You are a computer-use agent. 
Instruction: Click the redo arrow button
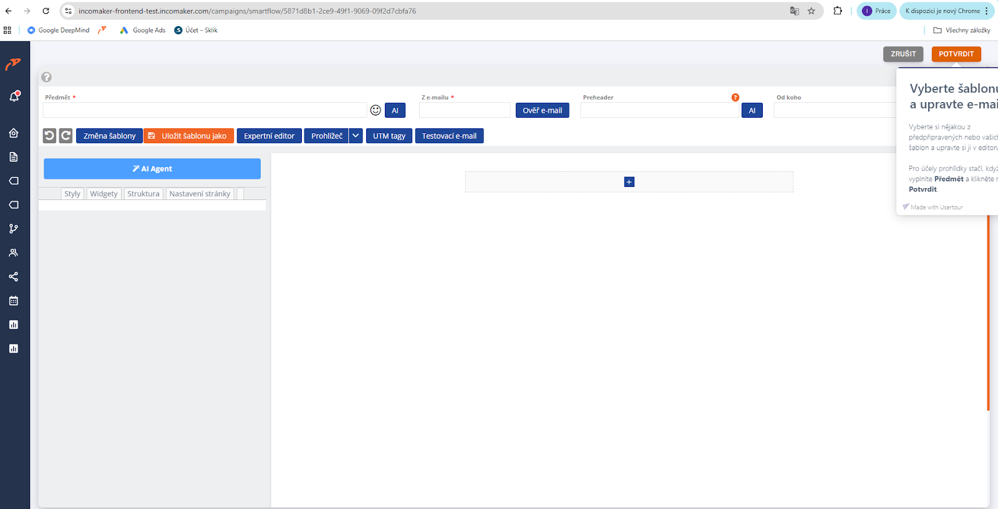[65, 136]
